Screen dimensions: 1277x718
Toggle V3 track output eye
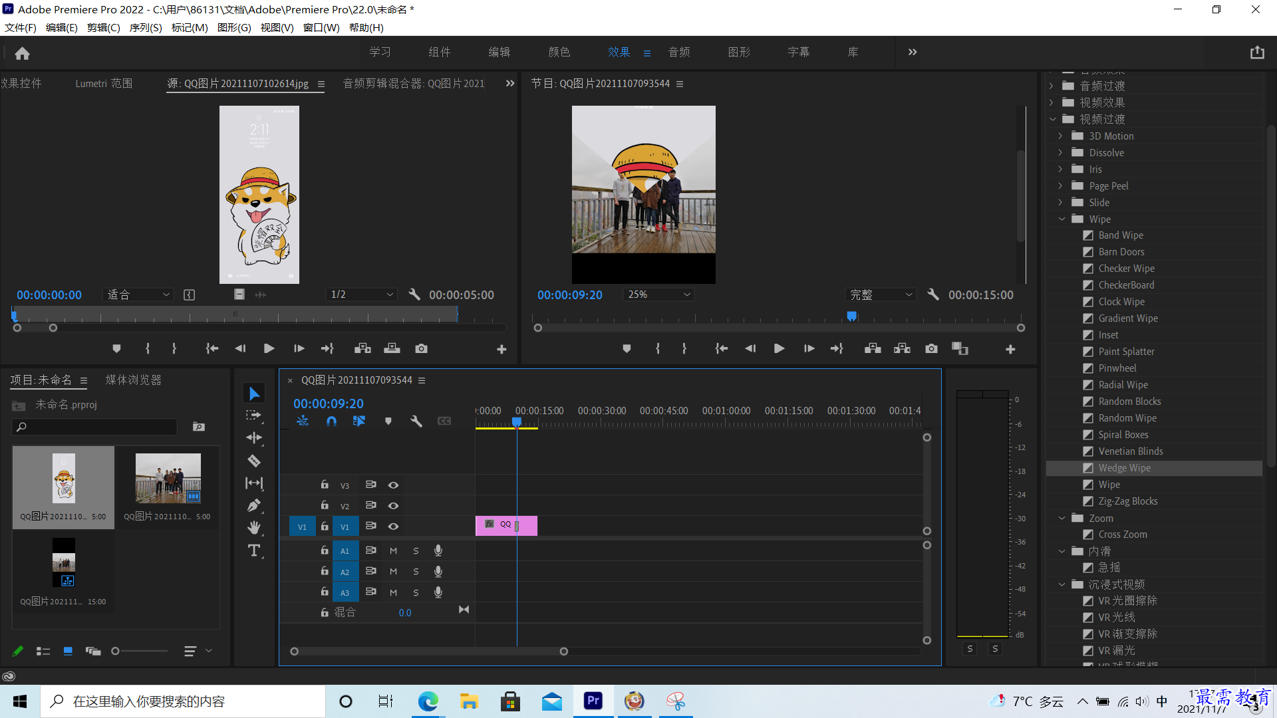[393, 485]
